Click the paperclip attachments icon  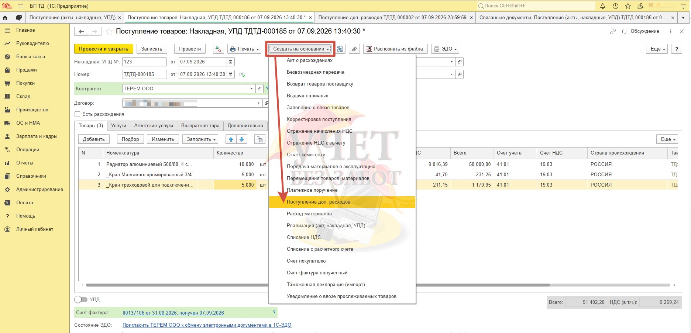point(354,49)
